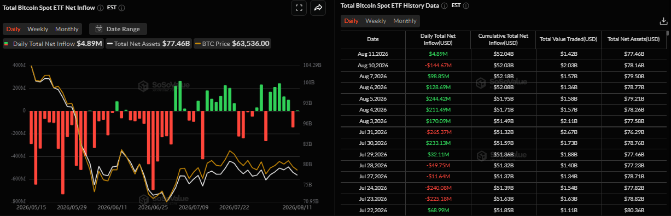Click the $2.11B value traded cell
Image resolution: width=671 pixels, height=216 pixels.
pos(568,121)
